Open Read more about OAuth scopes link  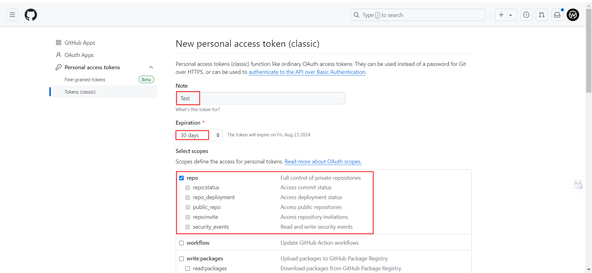click(323, 162)
